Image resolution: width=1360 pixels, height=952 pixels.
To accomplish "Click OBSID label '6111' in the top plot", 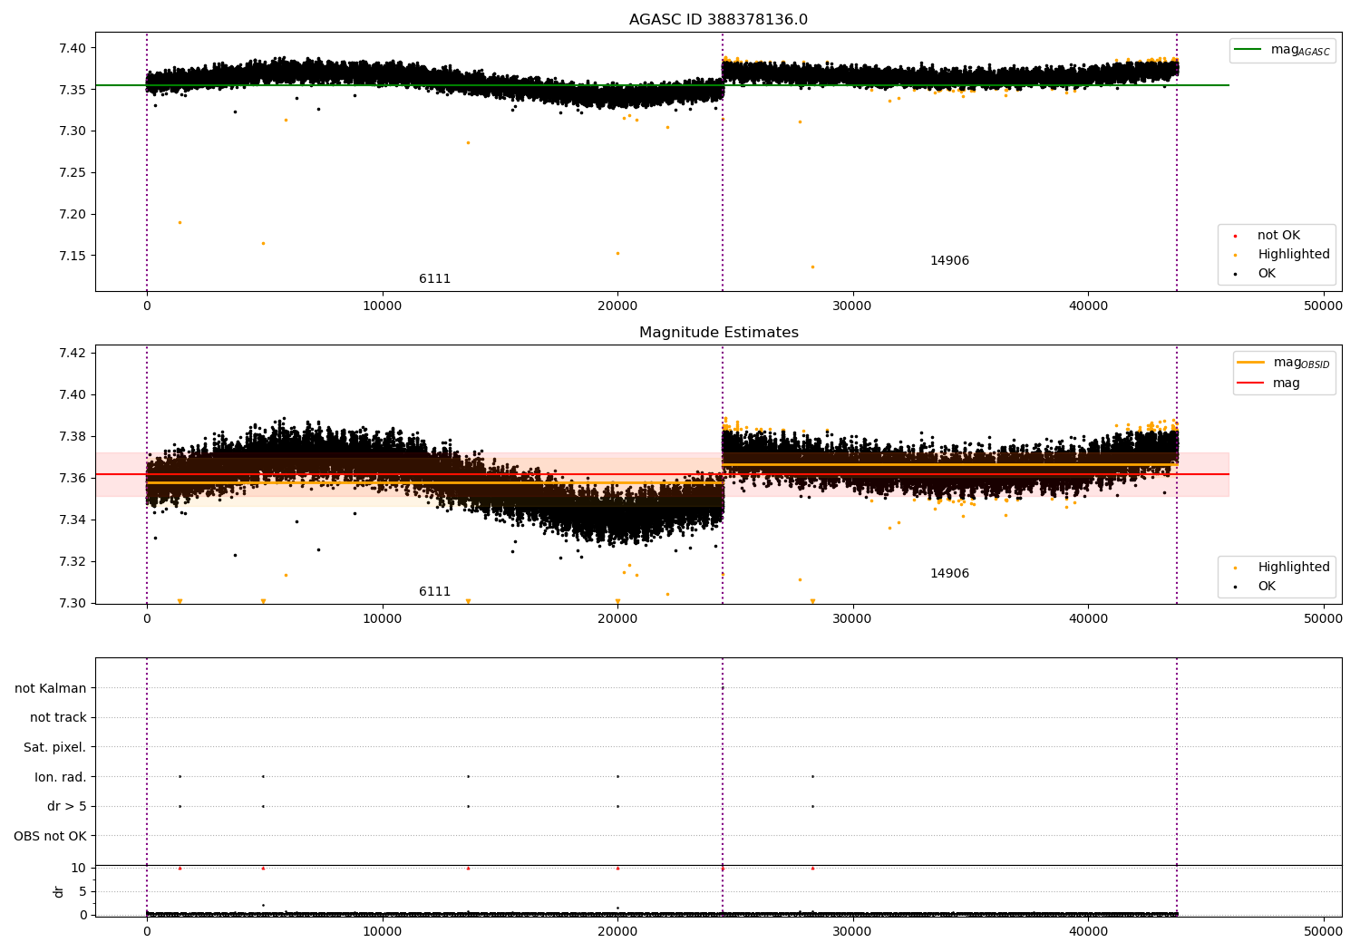I will (x=434, y=279).
